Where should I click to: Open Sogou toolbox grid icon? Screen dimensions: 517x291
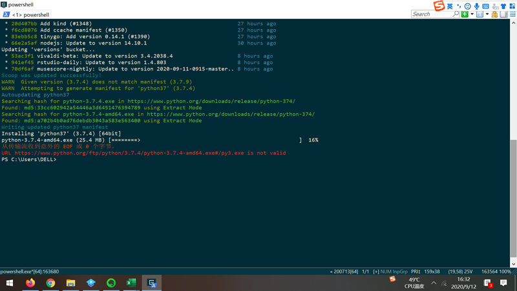click(x=512, y=6)
